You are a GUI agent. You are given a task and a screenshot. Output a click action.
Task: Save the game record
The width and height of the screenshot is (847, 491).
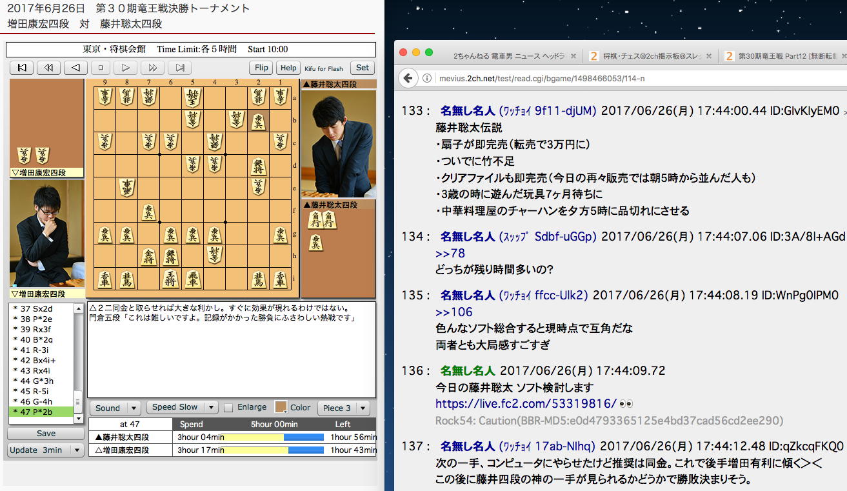pos(46,434)
